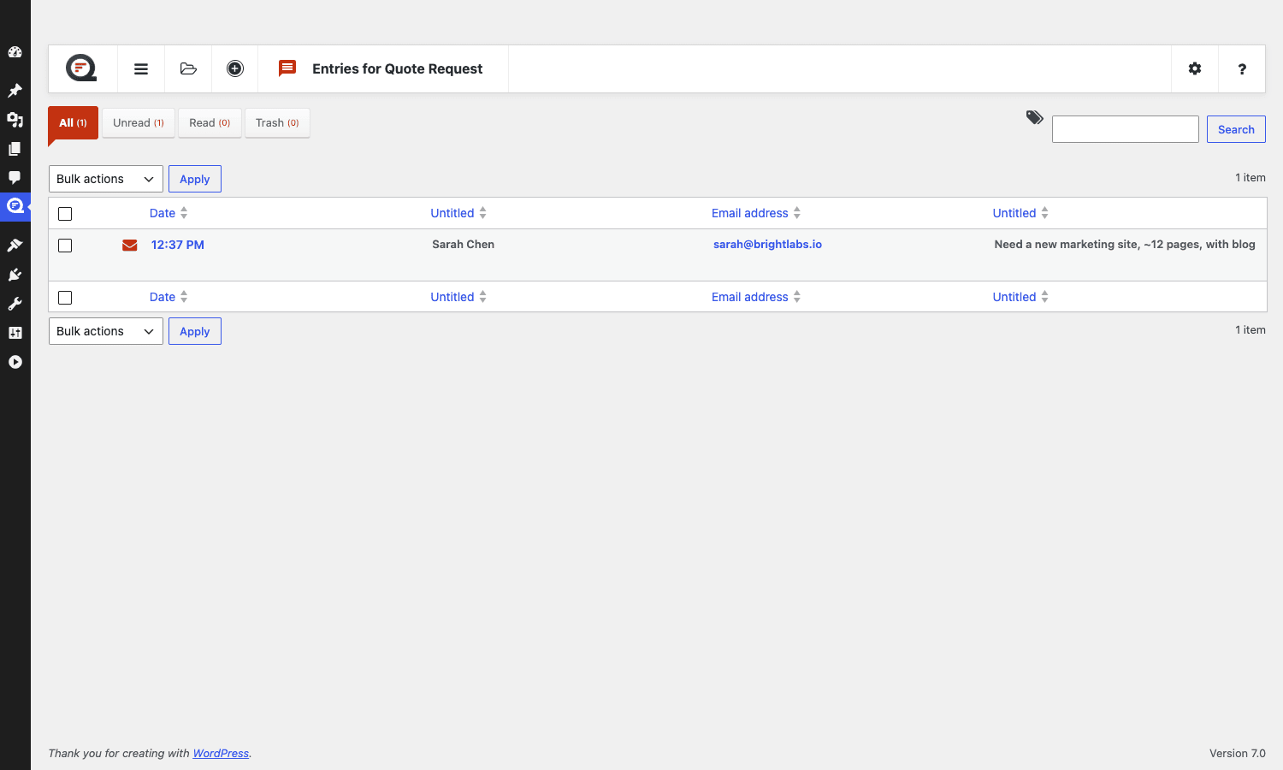This screenshot has width=1283, height=770.
Task: Open the WordPress Dashboard sidebar icon
Action: point(15,52)
